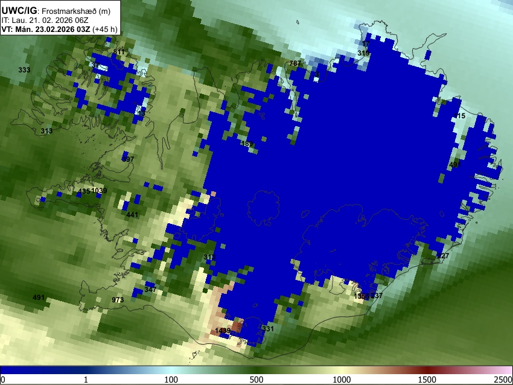This screenshot has width=513, height=385.
Task: Click the "811" value label on the map
Action: (119, 52)
